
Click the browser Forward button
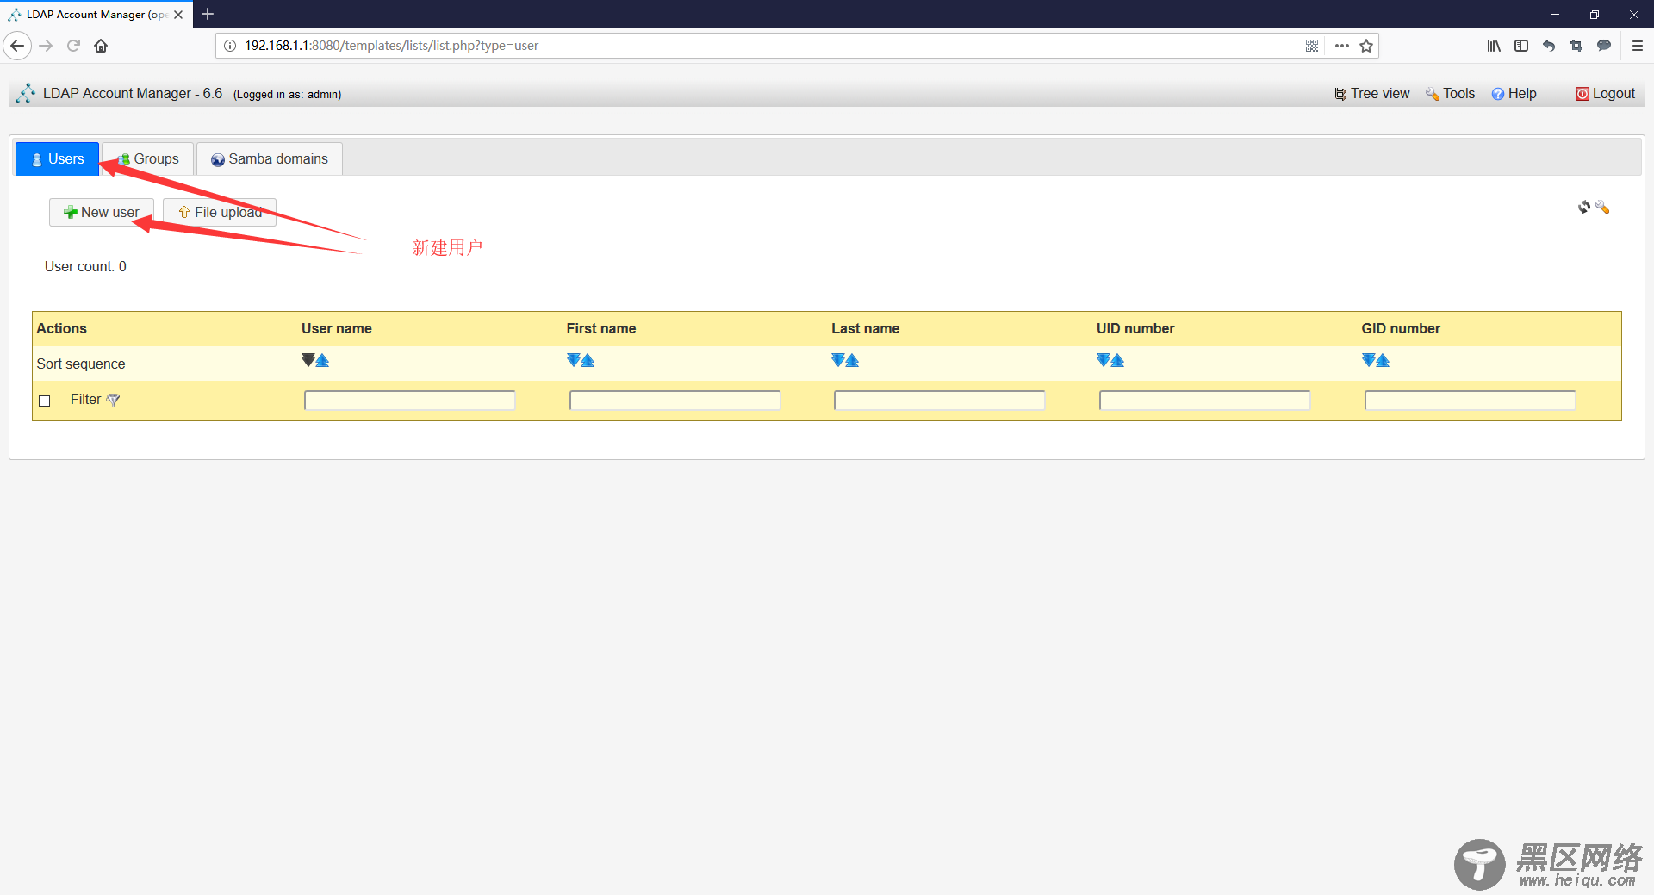47,46
